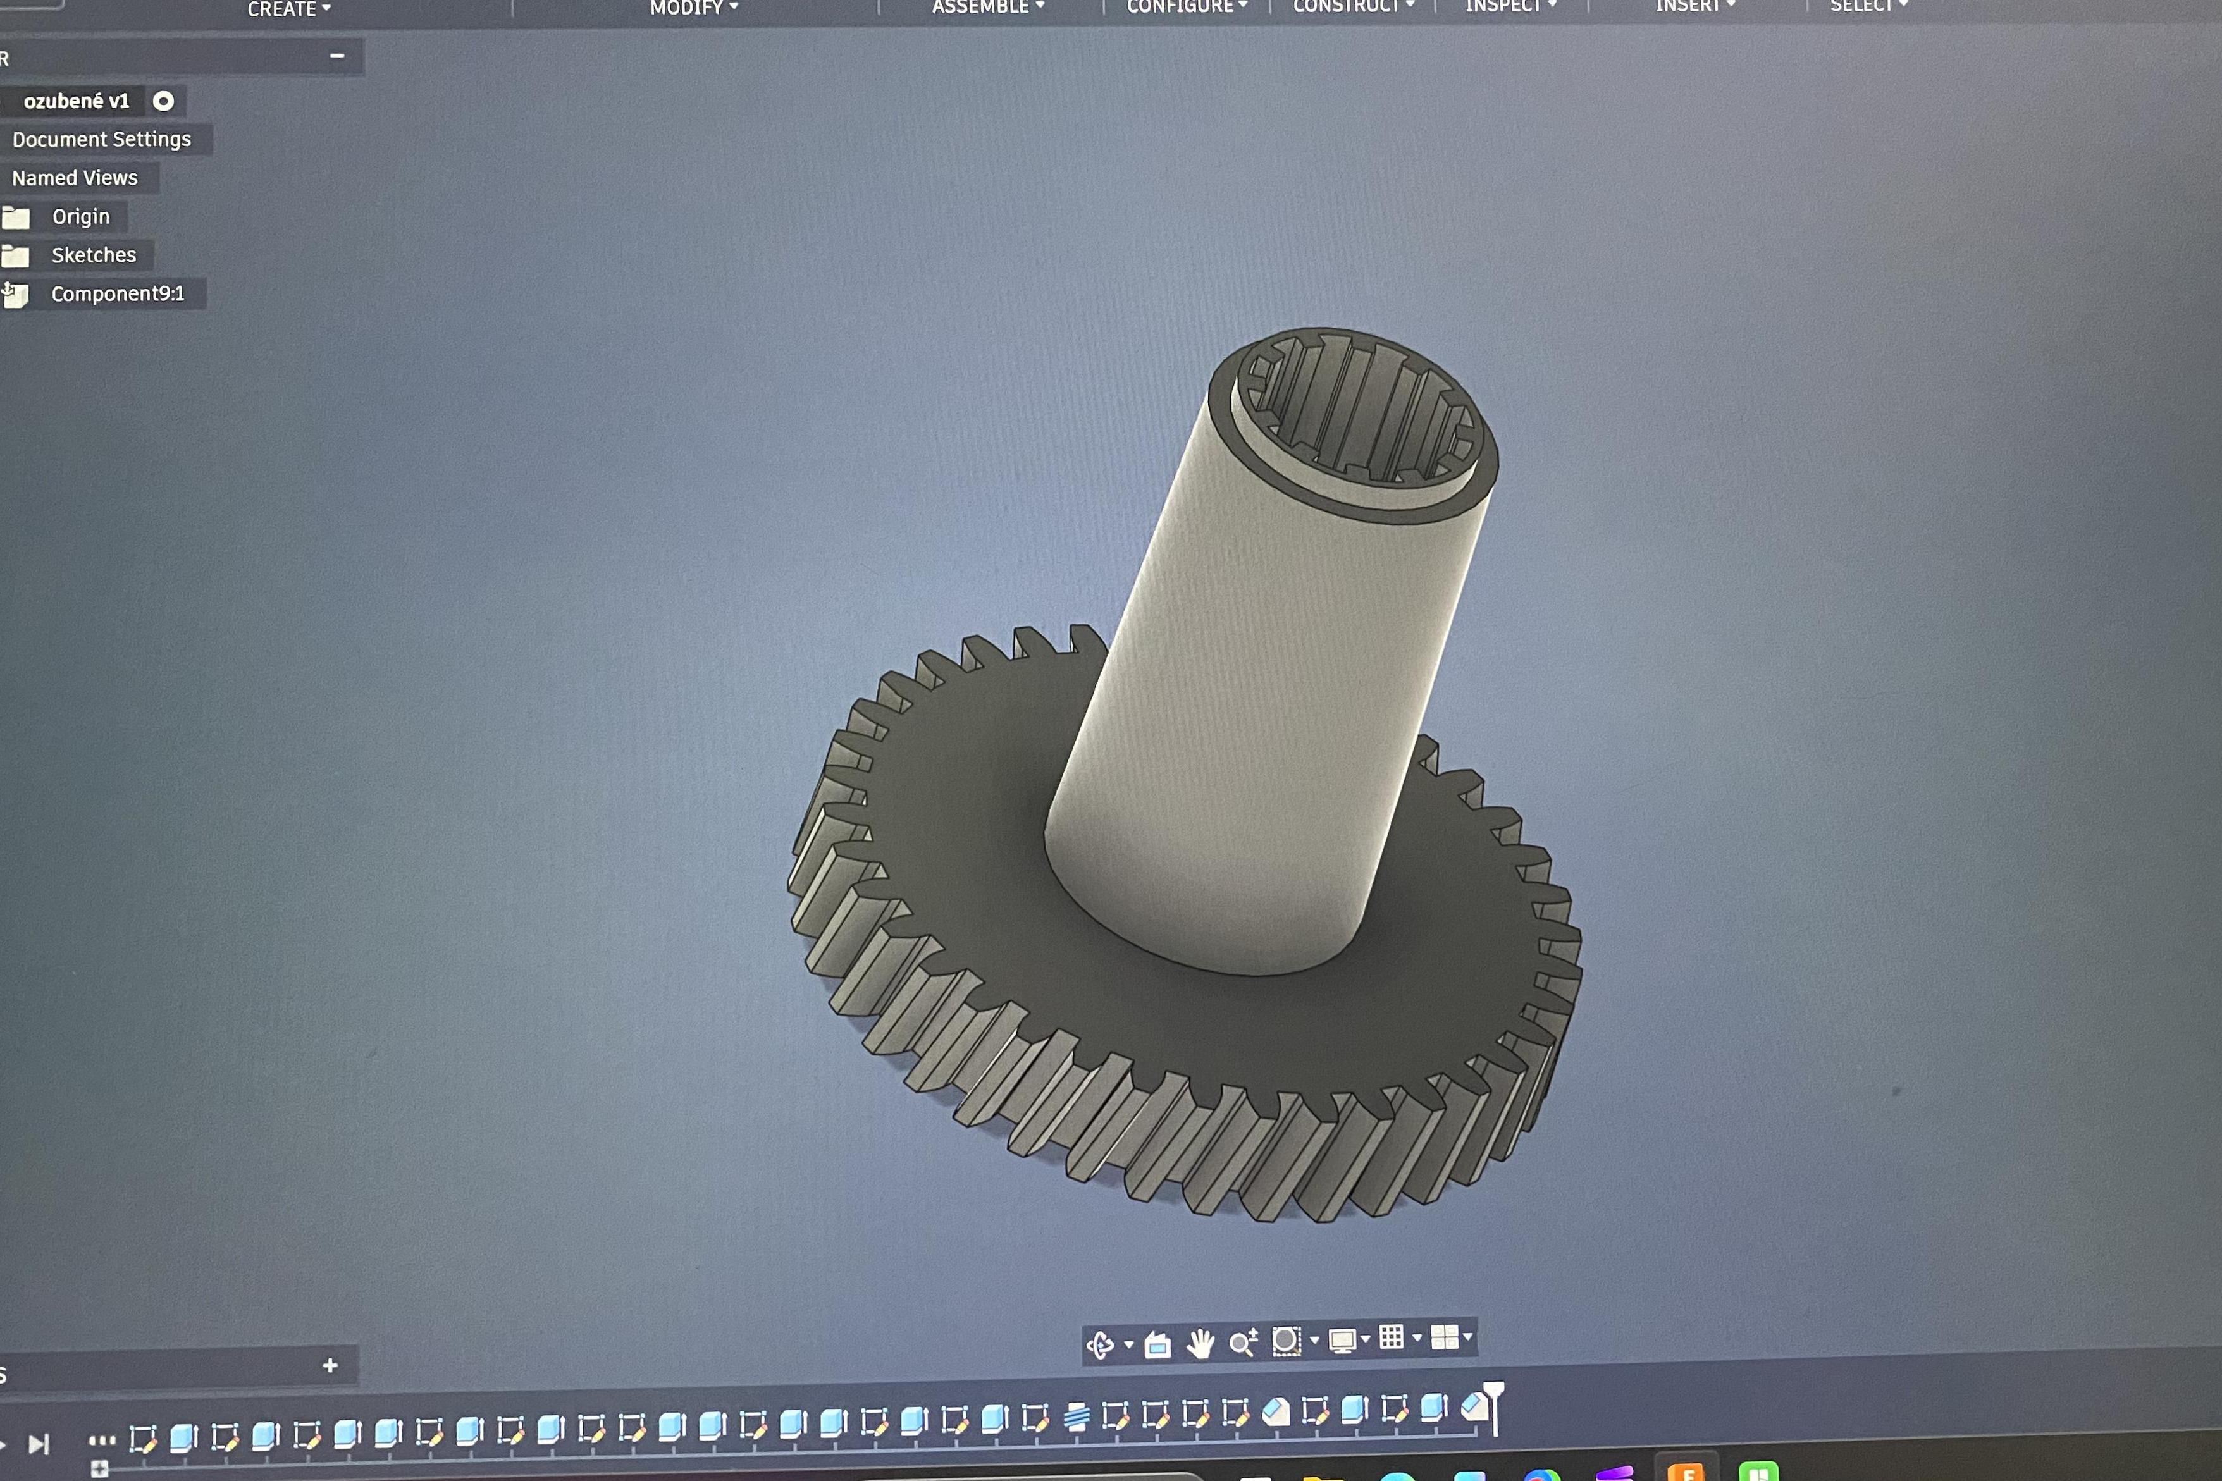
Task: Open the Grid and Snaps dropdown arrow
Action: [x=1416, y=1337]
